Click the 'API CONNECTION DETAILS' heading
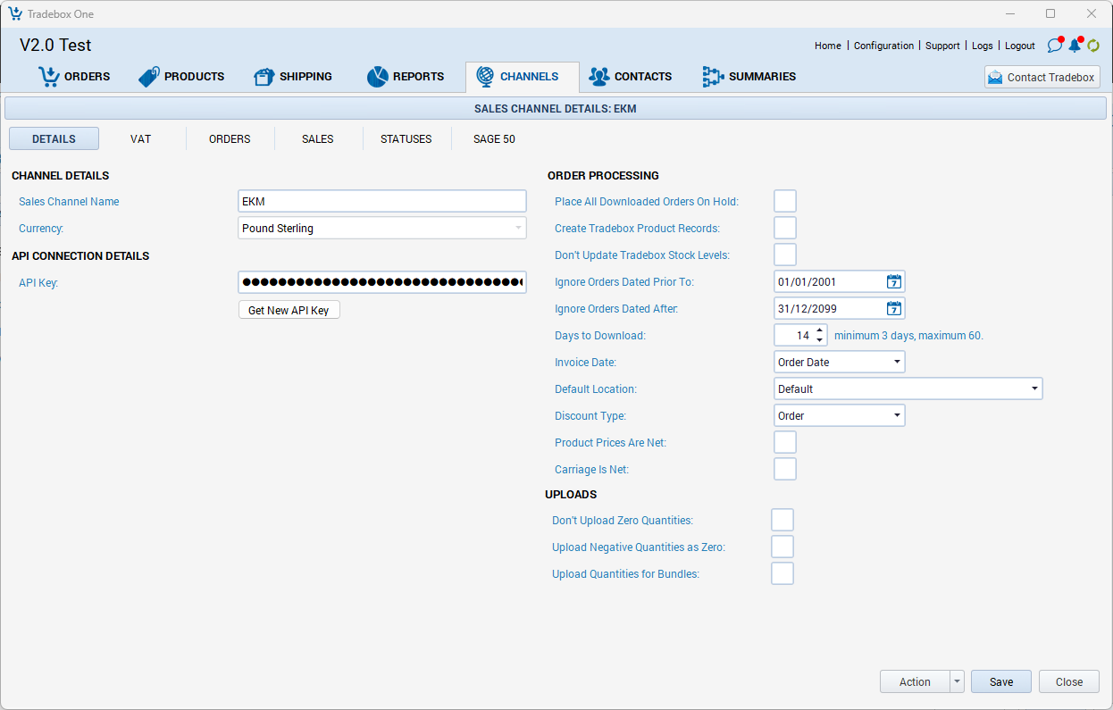 80,256
